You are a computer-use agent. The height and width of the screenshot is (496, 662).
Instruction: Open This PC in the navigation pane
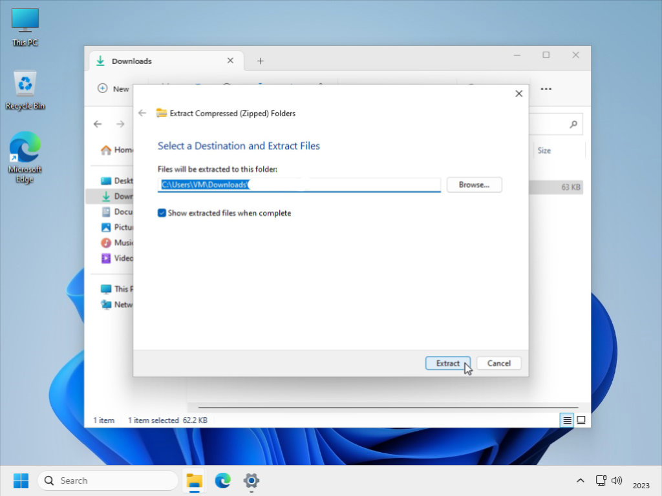116,289
